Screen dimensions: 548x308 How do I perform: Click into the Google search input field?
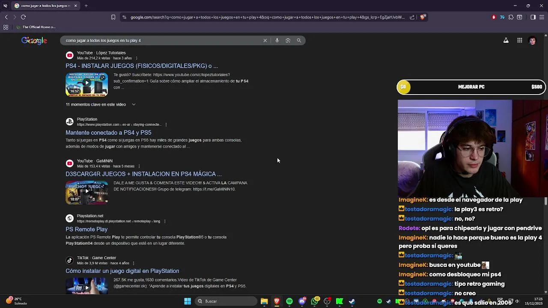163,41
